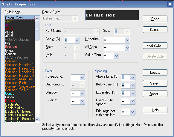Select the Comment style
The image size is (174, 137).
(x=20, y=61)
